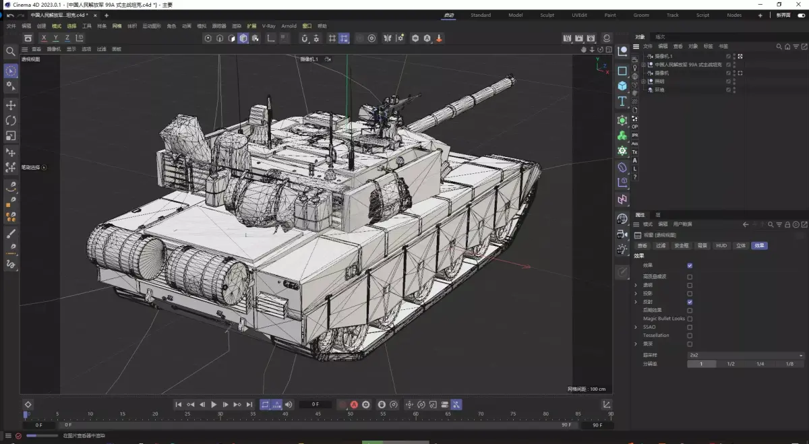
Task: Open the 安全框 tab
Action: click(x=682, y=246)
